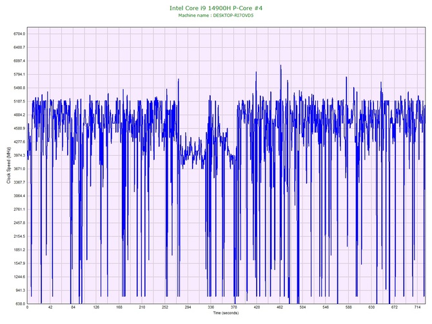Screen dimensions: 432x324
Task: Click the 252 time axis tick label
Action: [165, 307]
